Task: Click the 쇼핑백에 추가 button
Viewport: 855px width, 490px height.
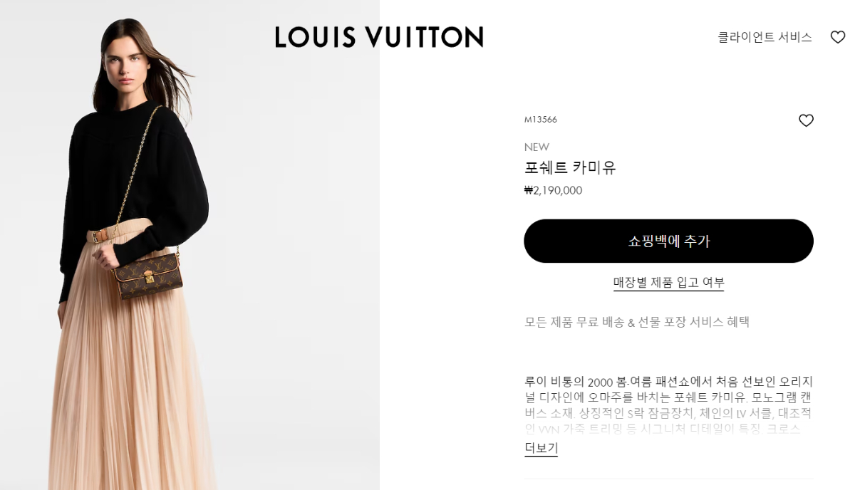Action: (x=668, y=241)
